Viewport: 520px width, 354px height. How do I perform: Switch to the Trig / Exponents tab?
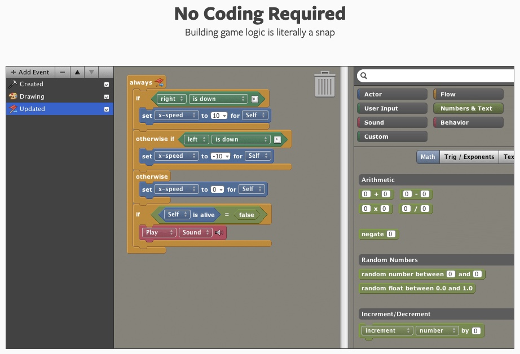click(469, 157)
